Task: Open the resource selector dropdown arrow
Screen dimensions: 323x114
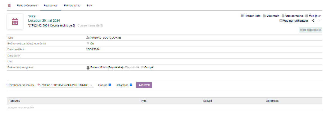Action: coord(92,85)
